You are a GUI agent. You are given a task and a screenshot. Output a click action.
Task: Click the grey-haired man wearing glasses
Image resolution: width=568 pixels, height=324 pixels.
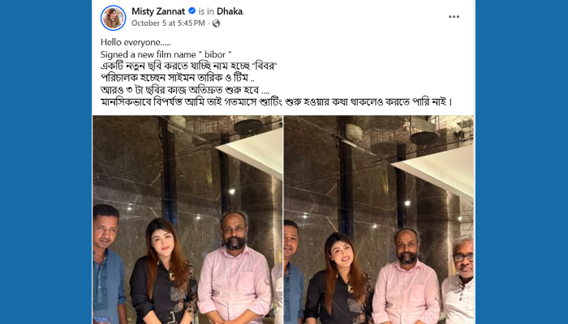pos(458,280)
